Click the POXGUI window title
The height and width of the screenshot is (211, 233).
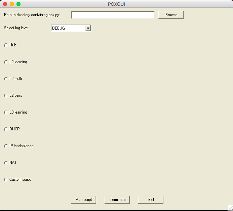click(x=116, y=4)
